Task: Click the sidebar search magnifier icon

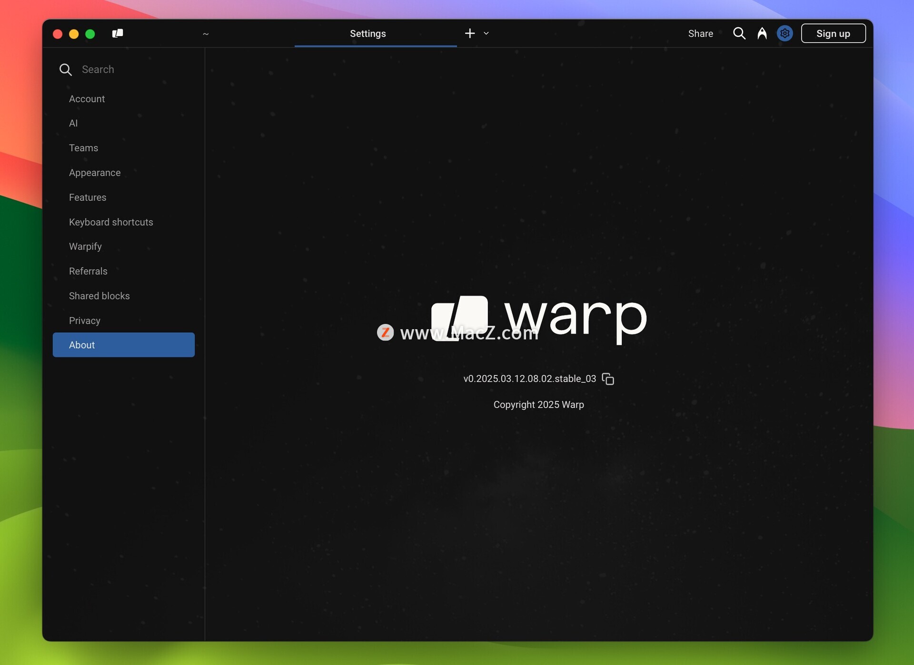Action: point(66,70)
